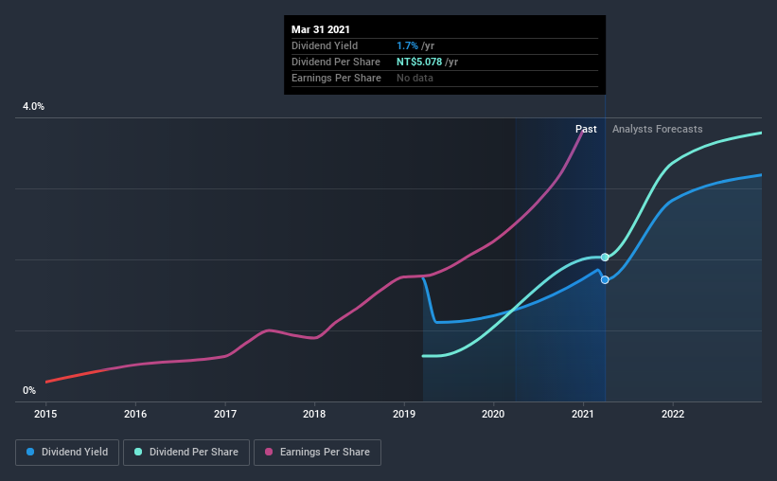The height and width of the screenshot is (481, 777).
Task: Click the 2019 x-axis label
Action: coord(404,414)
